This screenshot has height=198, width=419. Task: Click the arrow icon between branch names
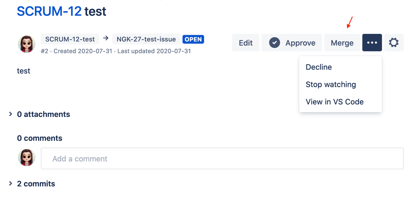tap(106, 38)
